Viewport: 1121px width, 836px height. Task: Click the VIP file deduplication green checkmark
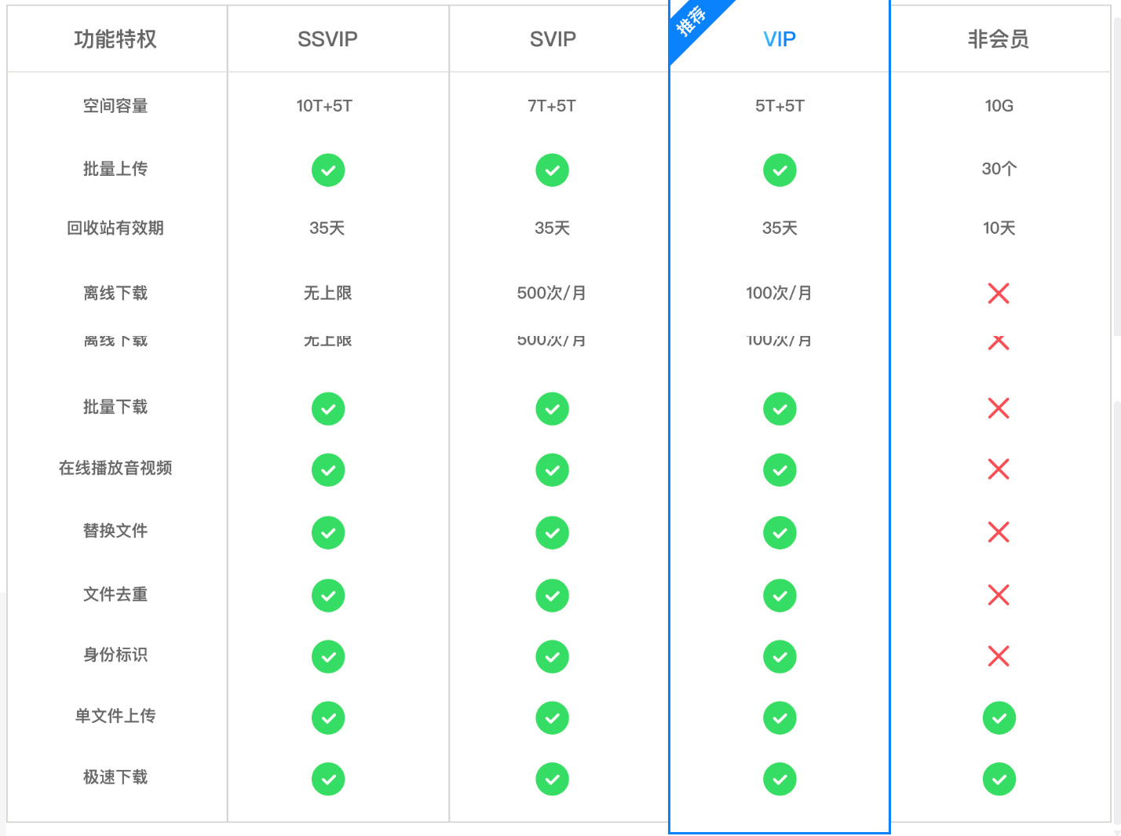pyautogui.click(x=780, y=596)
